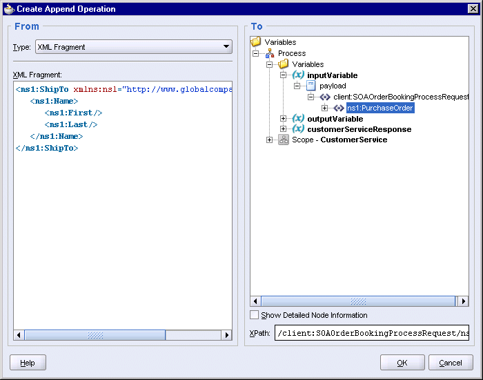Screen dimensions: 483x380
Task: Click inside the XML Fragment text editor
Action: point(123,205)
